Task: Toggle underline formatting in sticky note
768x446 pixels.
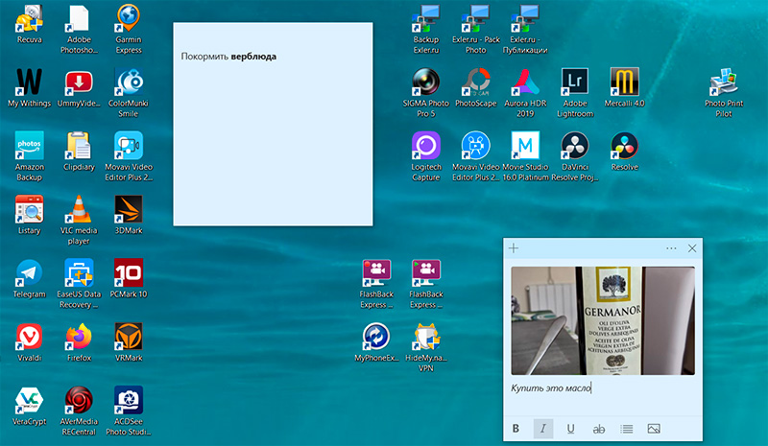Action: coord(571,429)
